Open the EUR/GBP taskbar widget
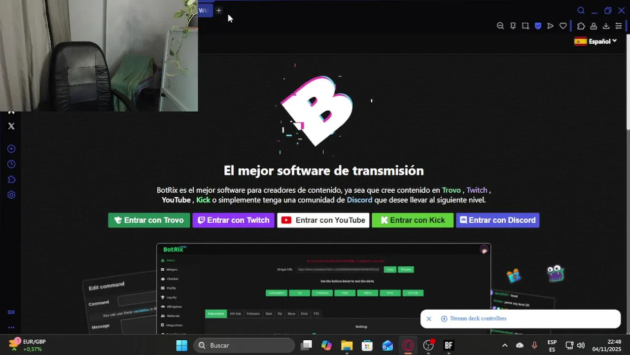 tap(28, 345)
